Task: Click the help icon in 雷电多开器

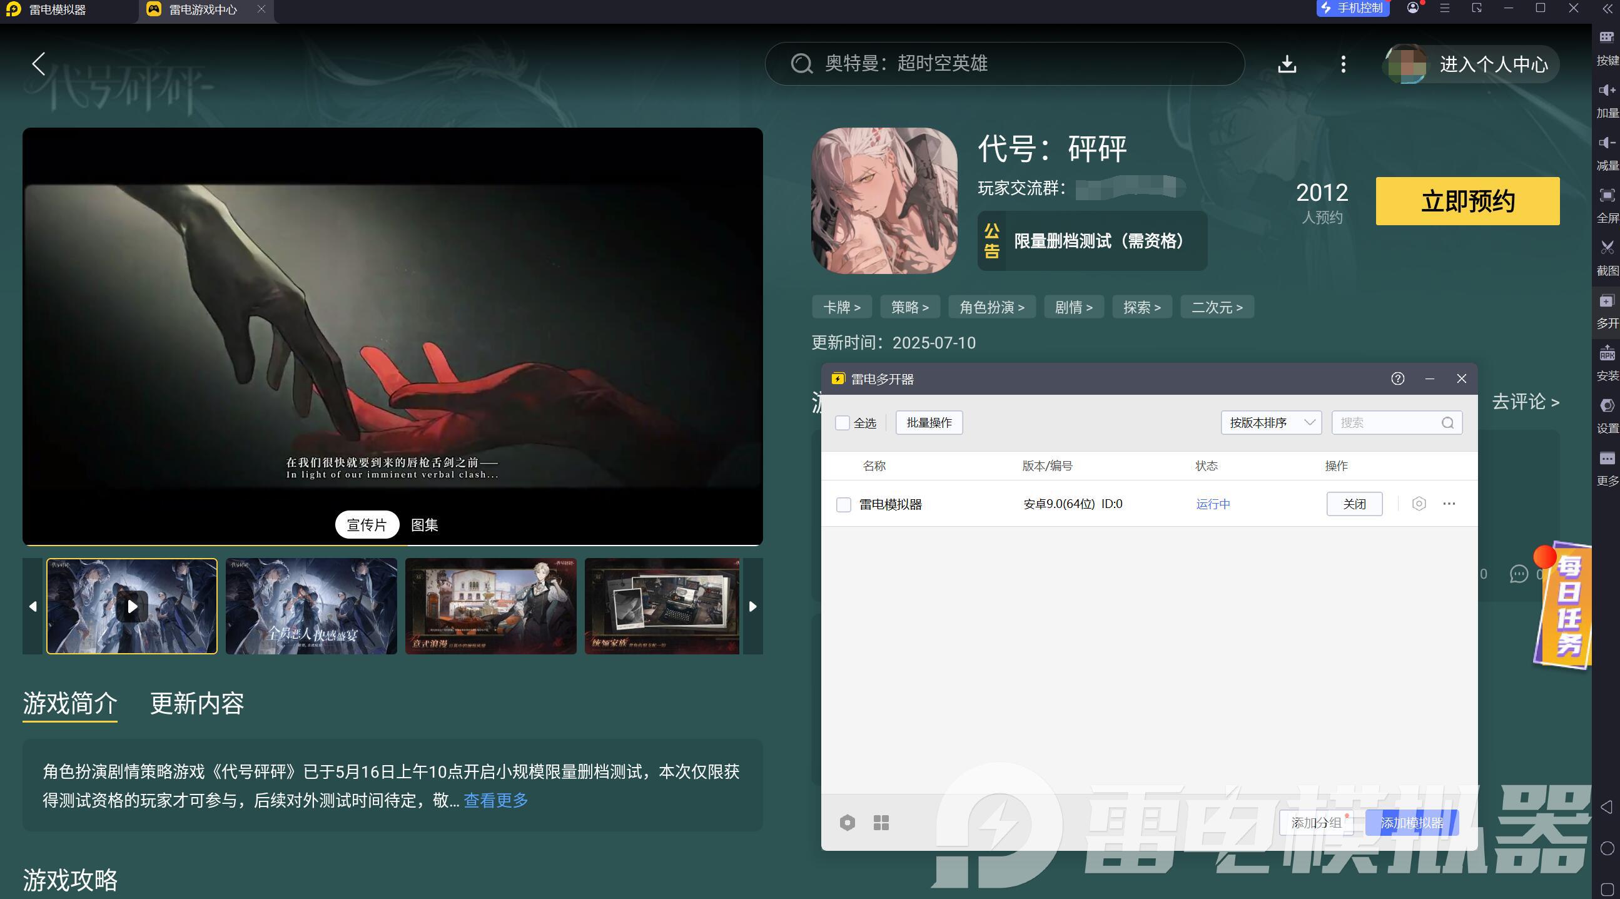Action: pos(1397,378)
